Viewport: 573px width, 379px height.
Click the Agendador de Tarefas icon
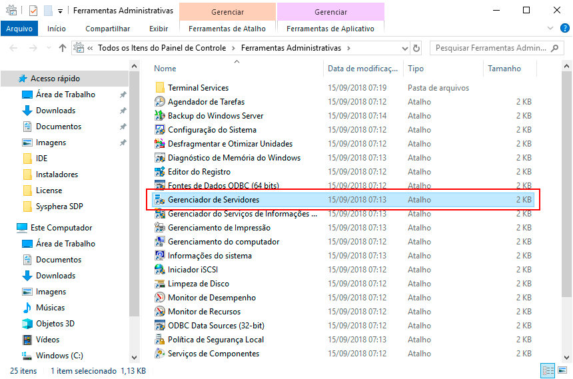coord(160,102)
